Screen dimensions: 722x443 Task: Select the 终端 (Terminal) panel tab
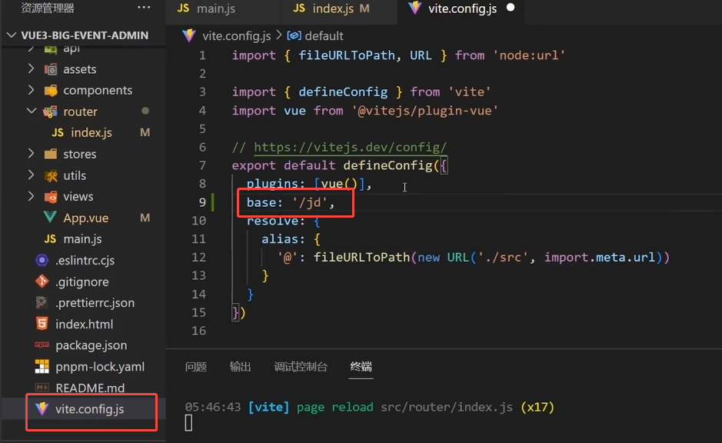pos(361,367)
